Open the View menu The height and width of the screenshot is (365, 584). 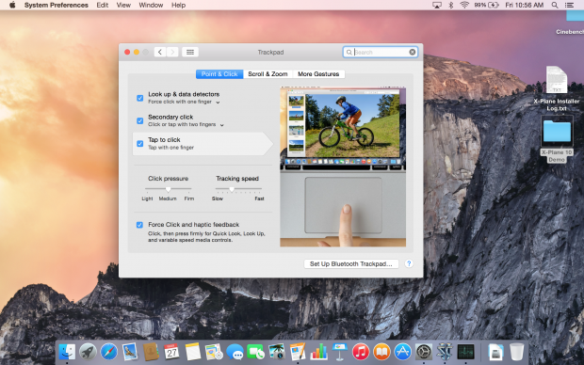[x=123, y=5]
